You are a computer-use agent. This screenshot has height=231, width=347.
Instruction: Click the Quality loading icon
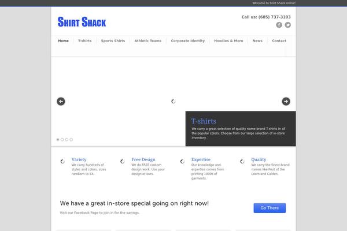coord(242,162)
